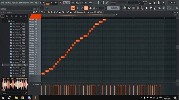Select the Playback speaker tool in piano roll

tap(71, 12)
